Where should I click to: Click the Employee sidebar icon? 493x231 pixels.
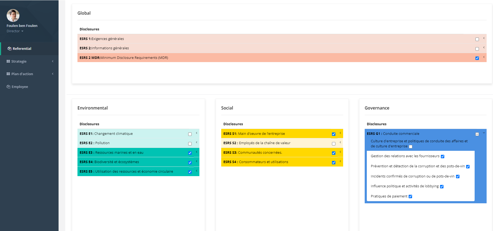(8, 87)
